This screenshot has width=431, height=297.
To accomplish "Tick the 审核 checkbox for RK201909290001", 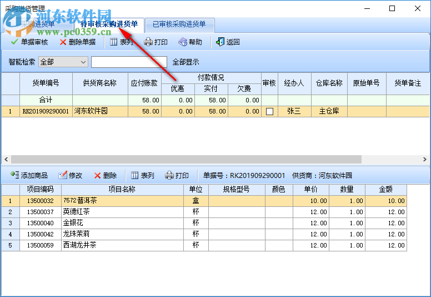I will coord(269,111).
